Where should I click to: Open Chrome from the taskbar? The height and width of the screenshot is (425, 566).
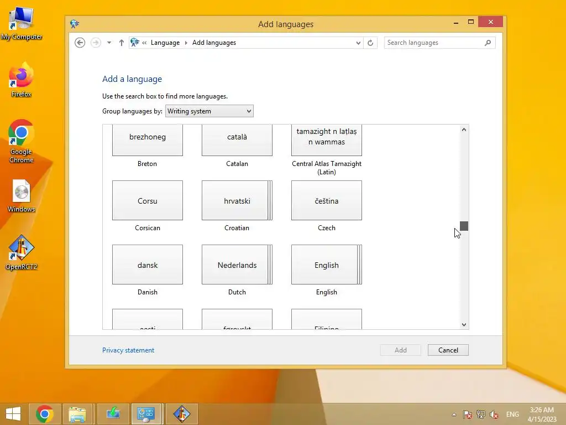45,414
